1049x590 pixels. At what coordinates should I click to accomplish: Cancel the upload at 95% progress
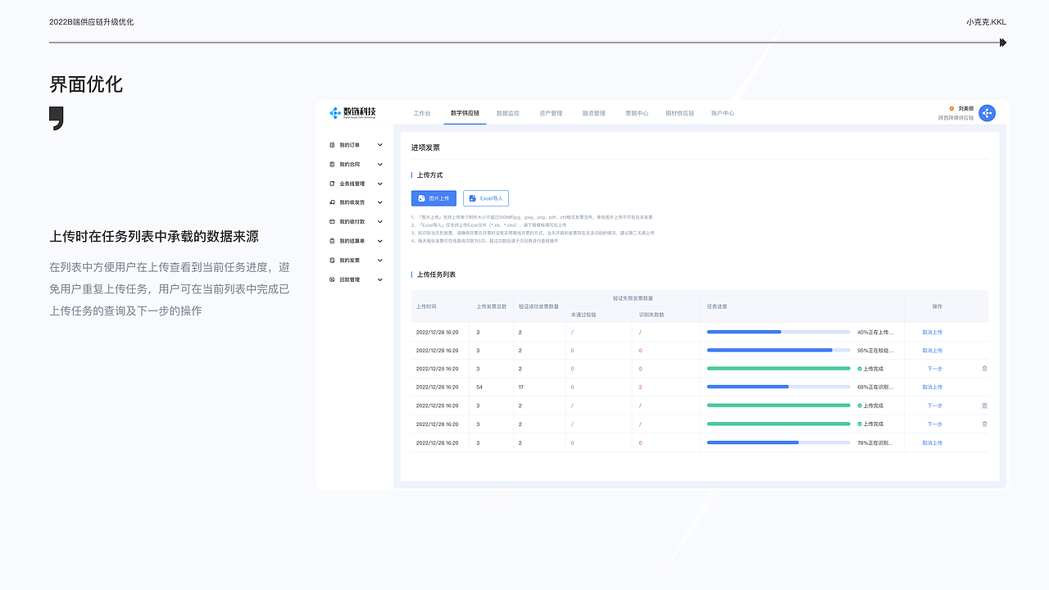933,350
